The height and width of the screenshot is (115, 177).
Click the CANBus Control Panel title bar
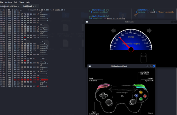(x=121, y=66)
